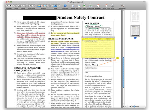Adjust the sidebar thumbnail size slider
The width and height of the screenshot is (150, 110).
134,106
